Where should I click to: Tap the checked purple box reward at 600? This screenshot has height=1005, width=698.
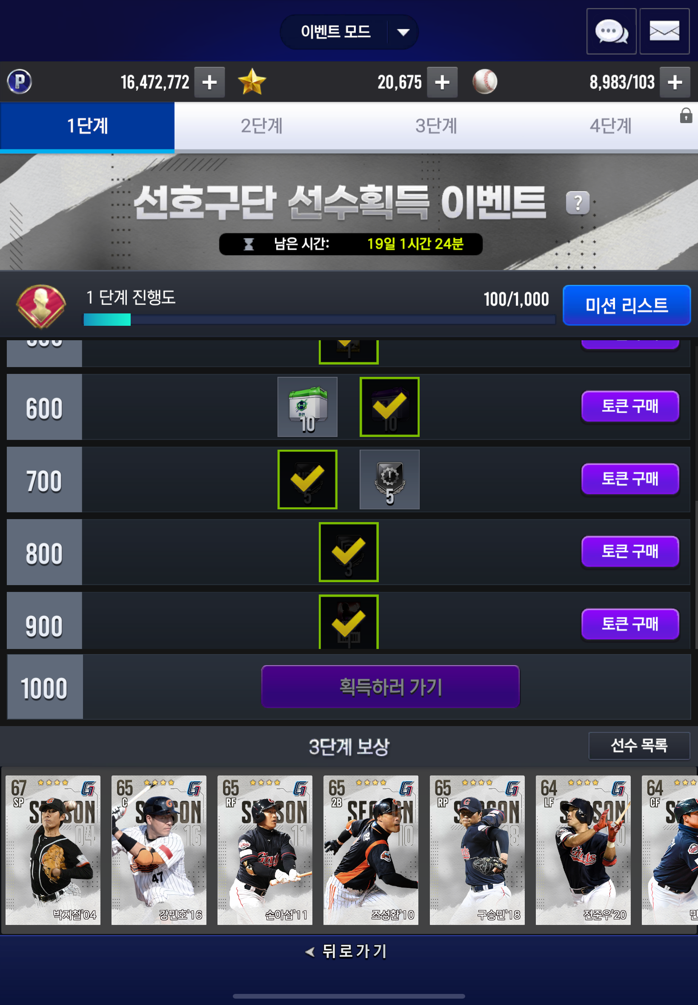point(389,407)
